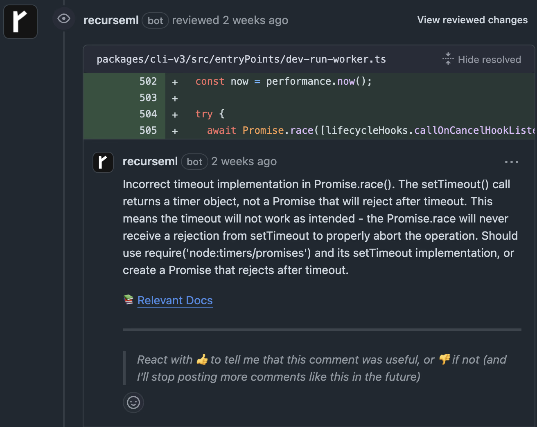Click the thumbs up emoji in footer
The width and height of the screenshot is (537, 427).
pyautogui.click(x=202, y=360)
